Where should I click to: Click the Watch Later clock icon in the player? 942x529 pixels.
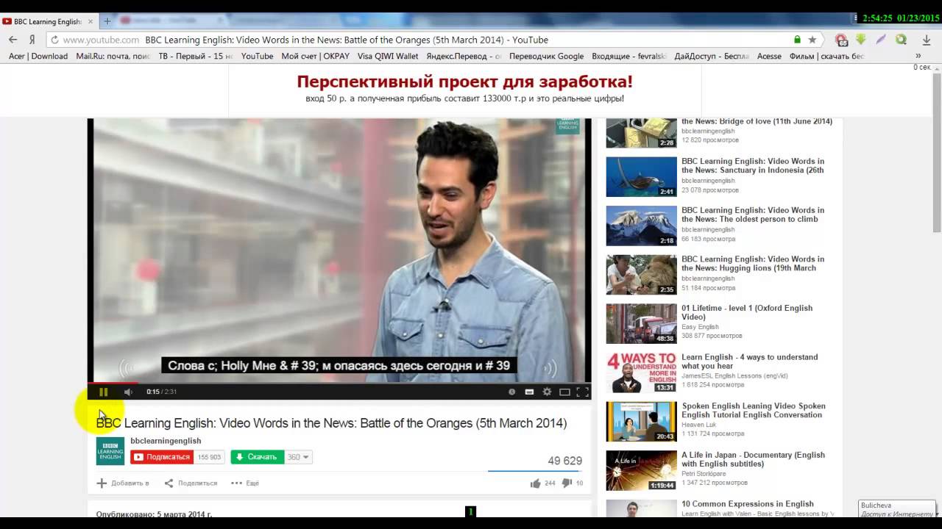pyautogui.click(x=512, y=392)
